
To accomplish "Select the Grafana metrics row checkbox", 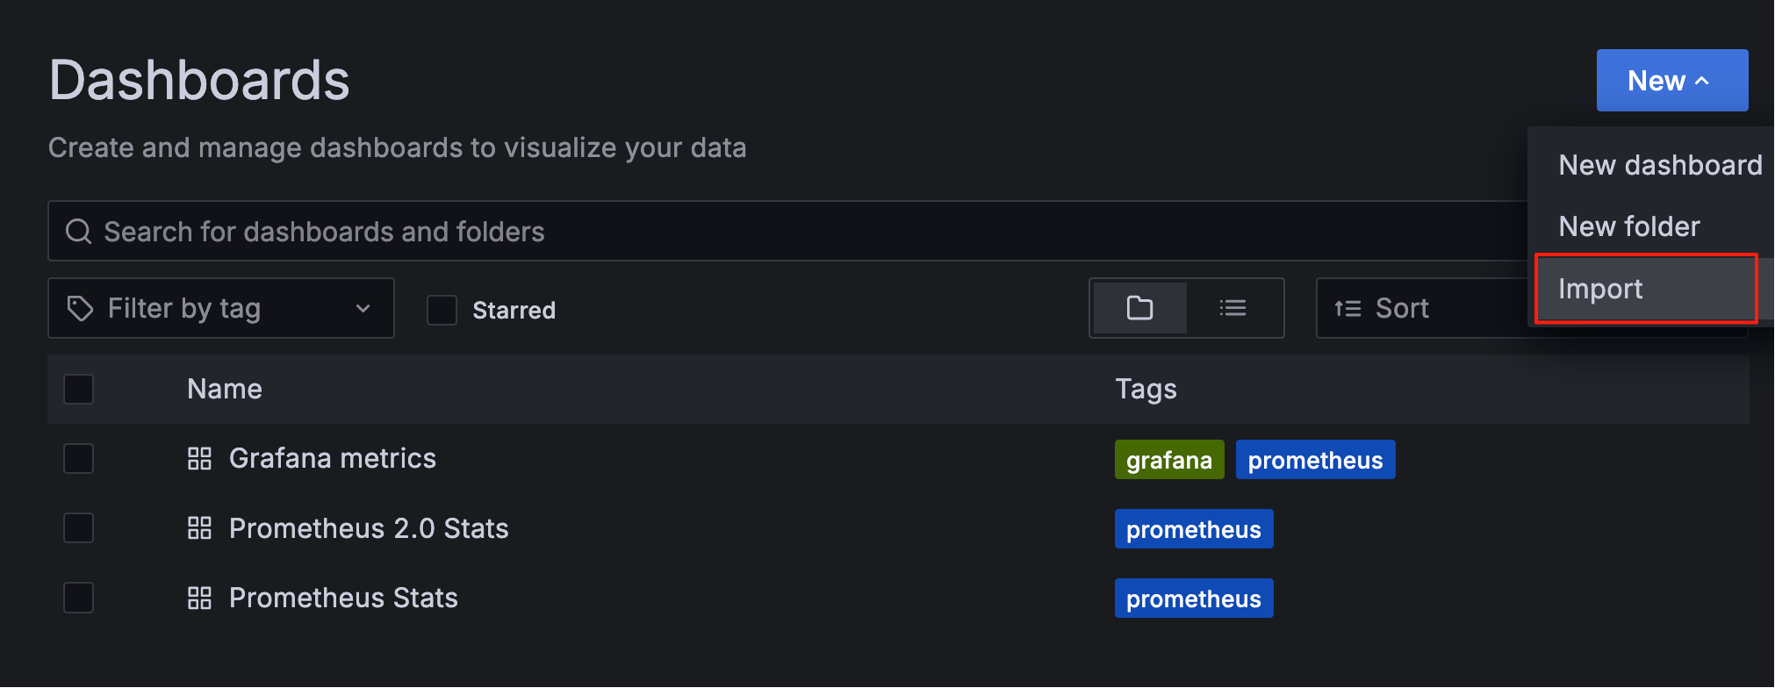I will point(79,458).
